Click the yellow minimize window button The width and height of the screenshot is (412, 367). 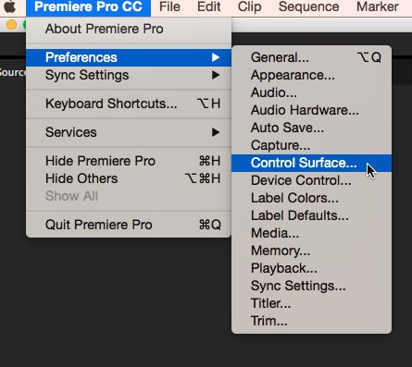tap(11, 25)
